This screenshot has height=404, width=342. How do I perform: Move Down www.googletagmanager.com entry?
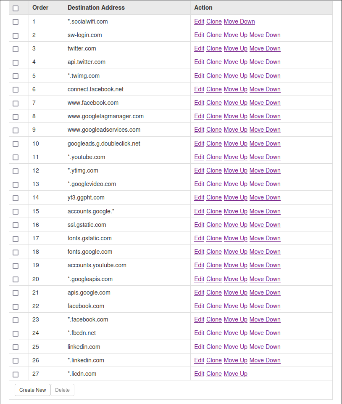(x=265, y=116)
